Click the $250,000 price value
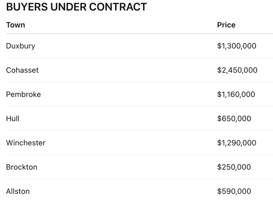This screenshot has width=273, height=203. click(234, 167)
